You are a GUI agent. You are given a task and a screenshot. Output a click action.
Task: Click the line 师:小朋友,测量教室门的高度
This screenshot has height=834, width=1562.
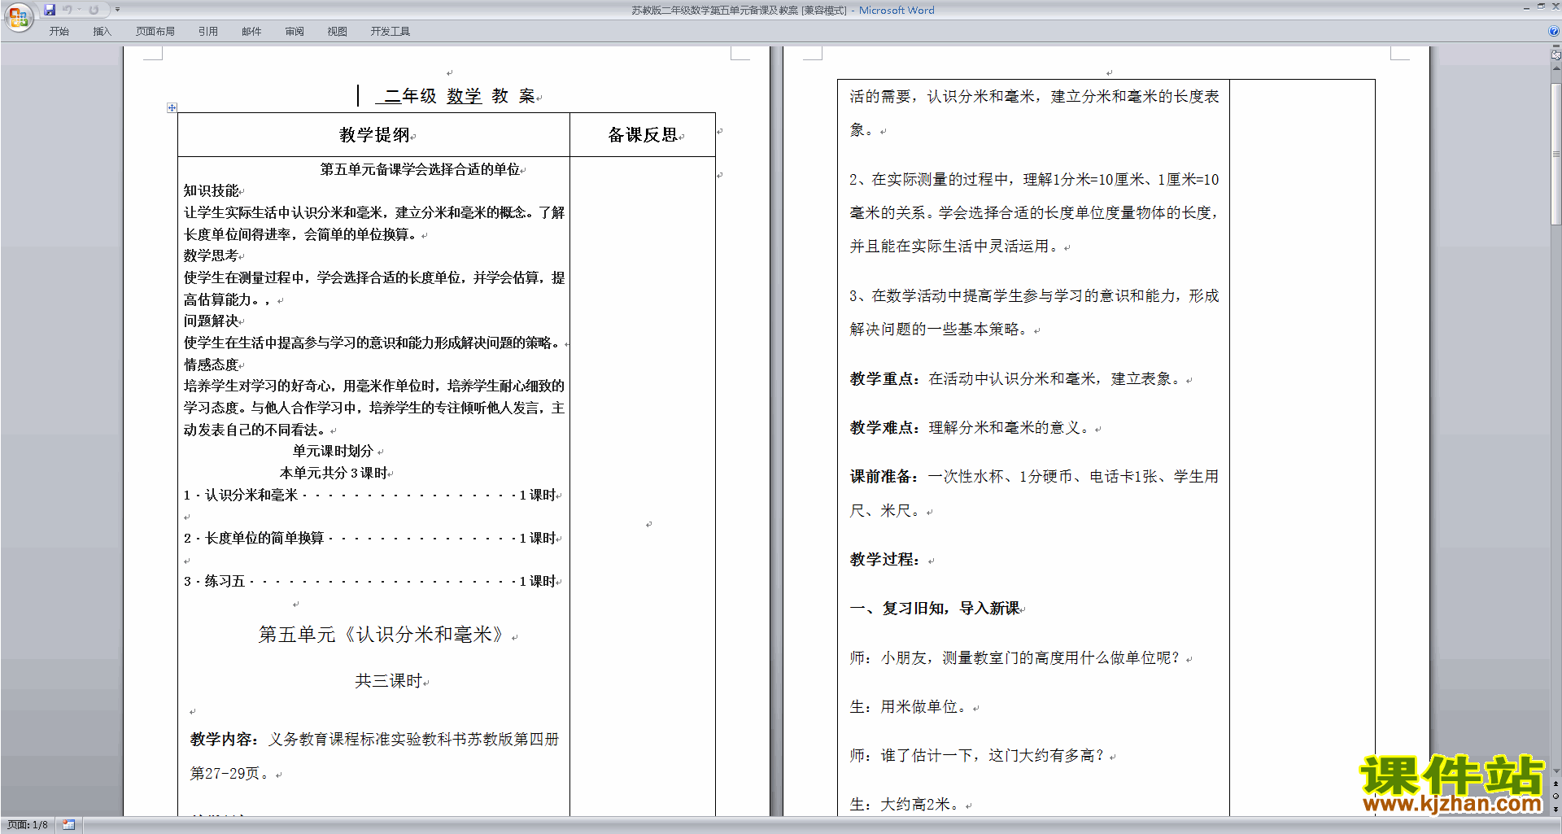pos(1015,658)
